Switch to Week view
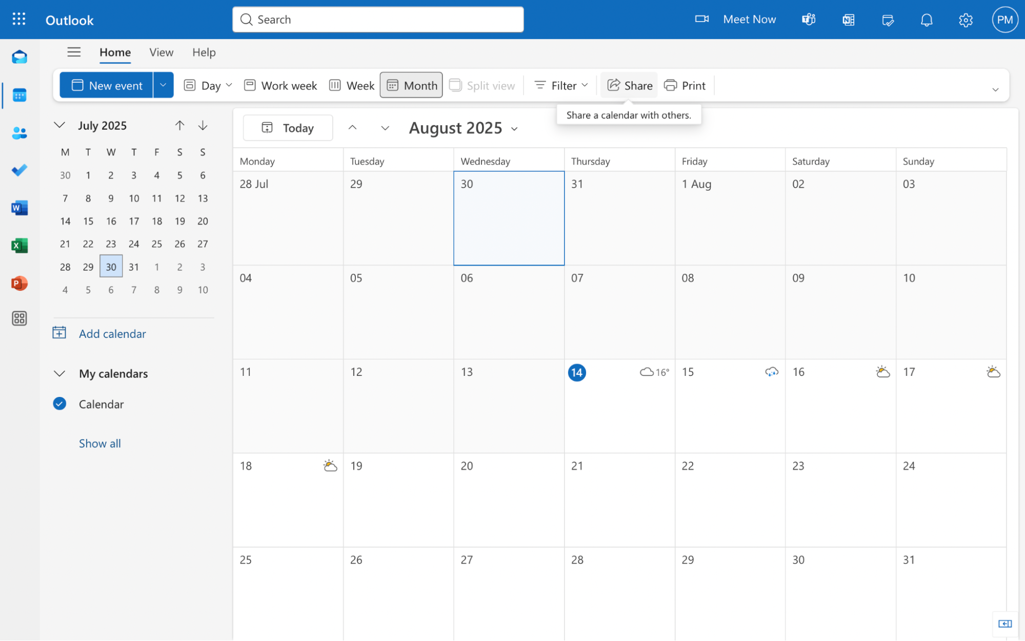Screen dimensions: 1025x641 (351, 85)
